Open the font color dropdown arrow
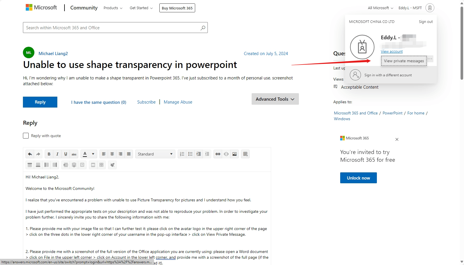Image resolution: width=464 pixels, height=265 pixels. click(93, 154)
